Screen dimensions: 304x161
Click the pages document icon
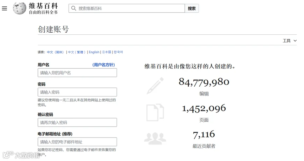tap(155, 113)
